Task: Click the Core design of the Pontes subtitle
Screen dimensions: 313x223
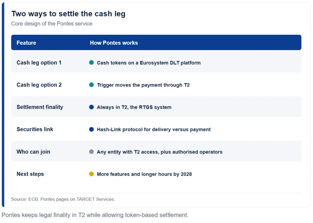Action: tap(52, 24)
